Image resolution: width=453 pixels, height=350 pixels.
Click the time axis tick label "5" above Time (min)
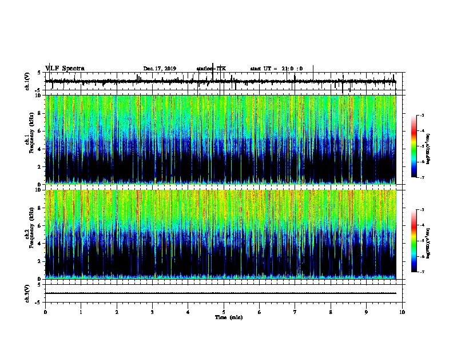pos(224,312)
